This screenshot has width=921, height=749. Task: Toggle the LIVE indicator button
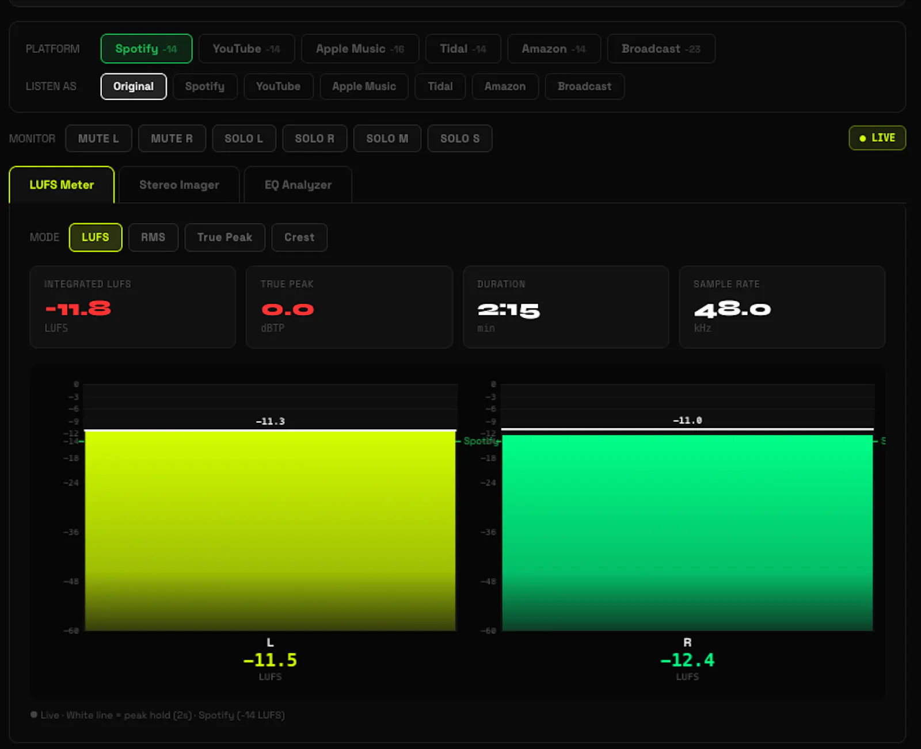(x=877, y=138)
